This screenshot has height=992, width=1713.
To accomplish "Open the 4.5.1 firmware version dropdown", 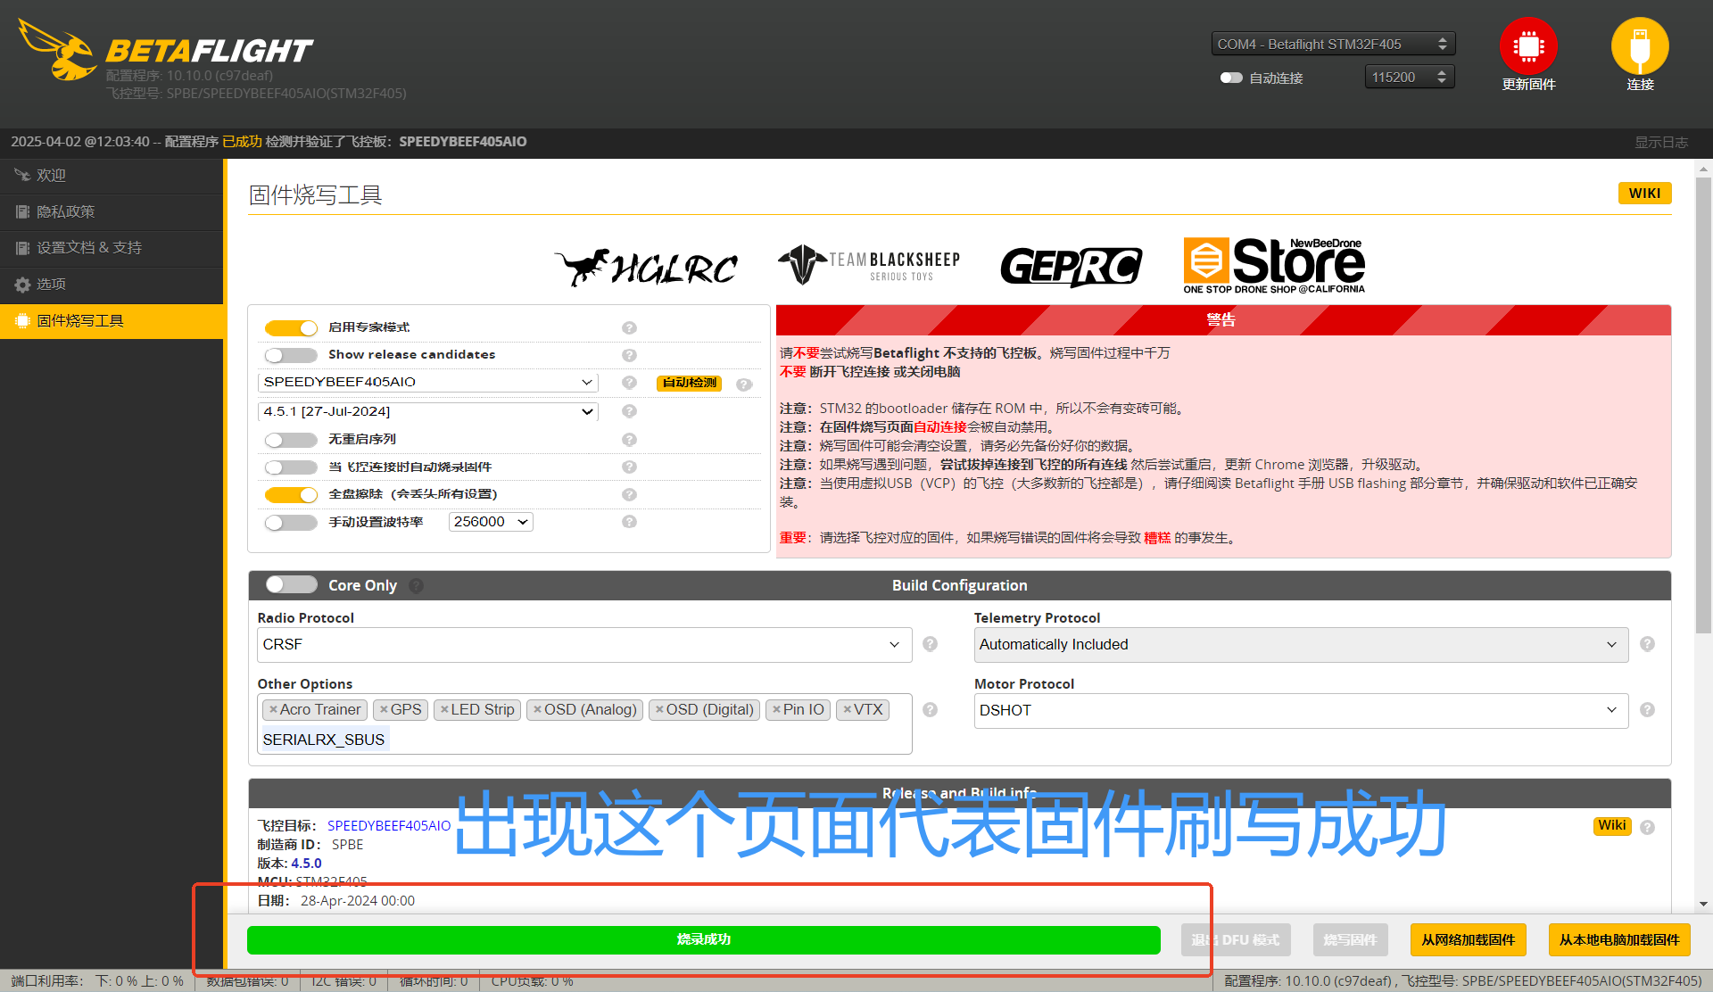I will [427, 411].
